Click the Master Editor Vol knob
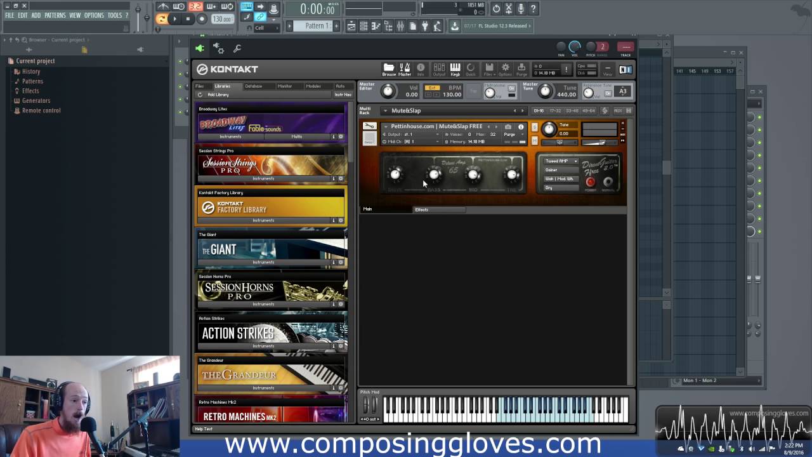812x457 pixels. pyautogui.click(x=388, y=92)
